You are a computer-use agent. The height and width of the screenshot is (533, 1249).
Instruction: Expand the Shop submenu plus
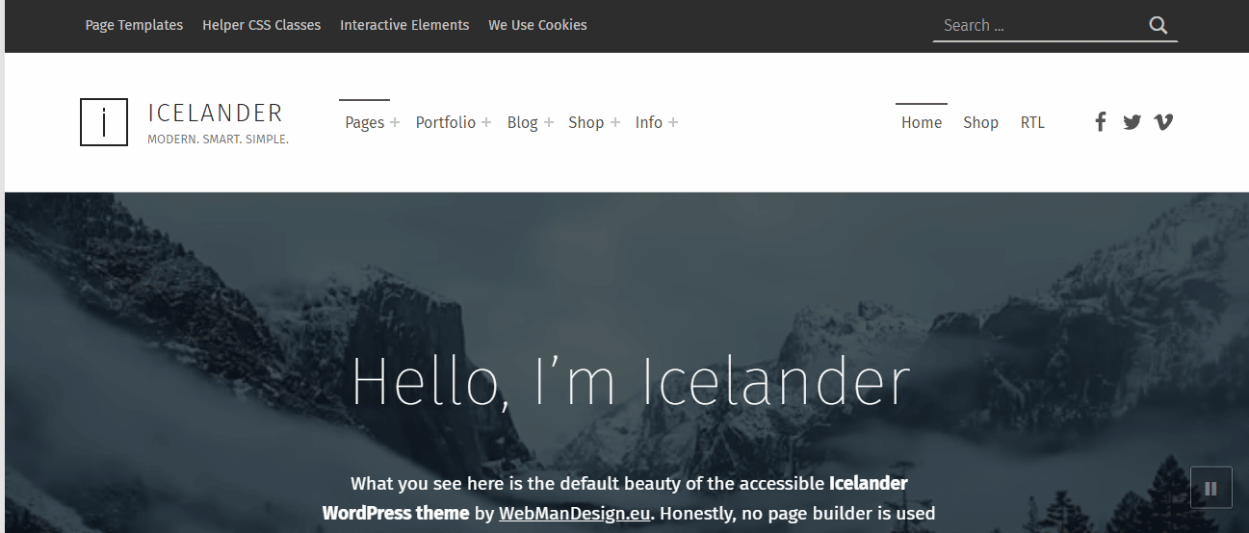click(615, 123)
